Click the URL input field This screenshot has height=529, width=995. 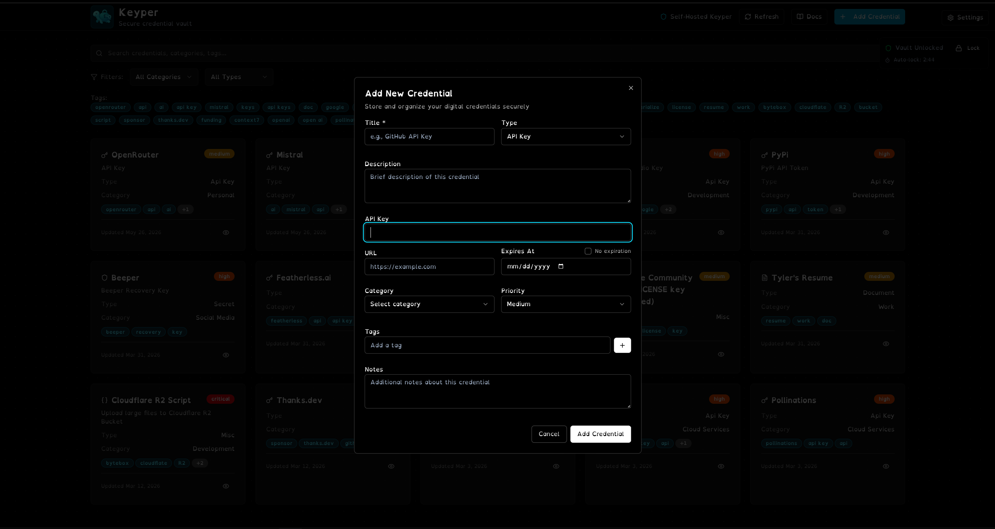point(429,266)
